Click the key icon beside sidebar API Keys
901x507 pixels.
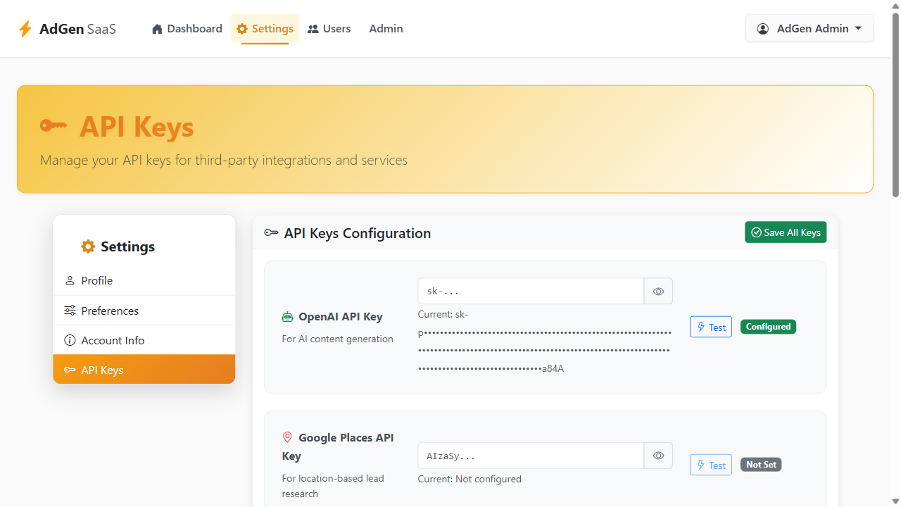point(70,370)
